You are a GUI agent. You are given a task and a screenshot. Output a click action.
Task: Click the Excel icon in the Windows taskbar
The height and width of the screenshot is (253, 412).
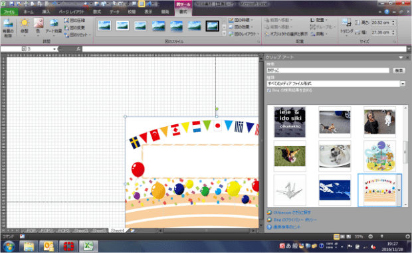pos(88,246)
